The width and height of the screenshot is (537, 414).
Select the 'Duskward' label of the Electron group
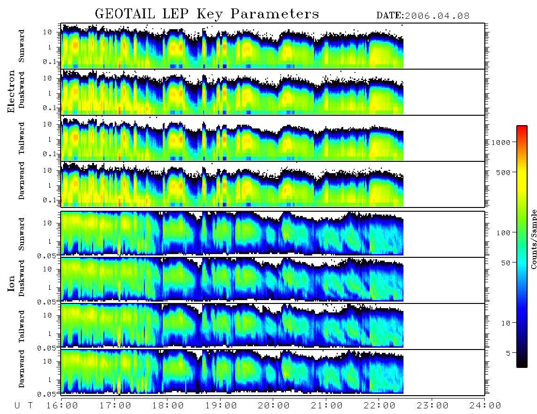pyautogui.click(x=22, y=90)
